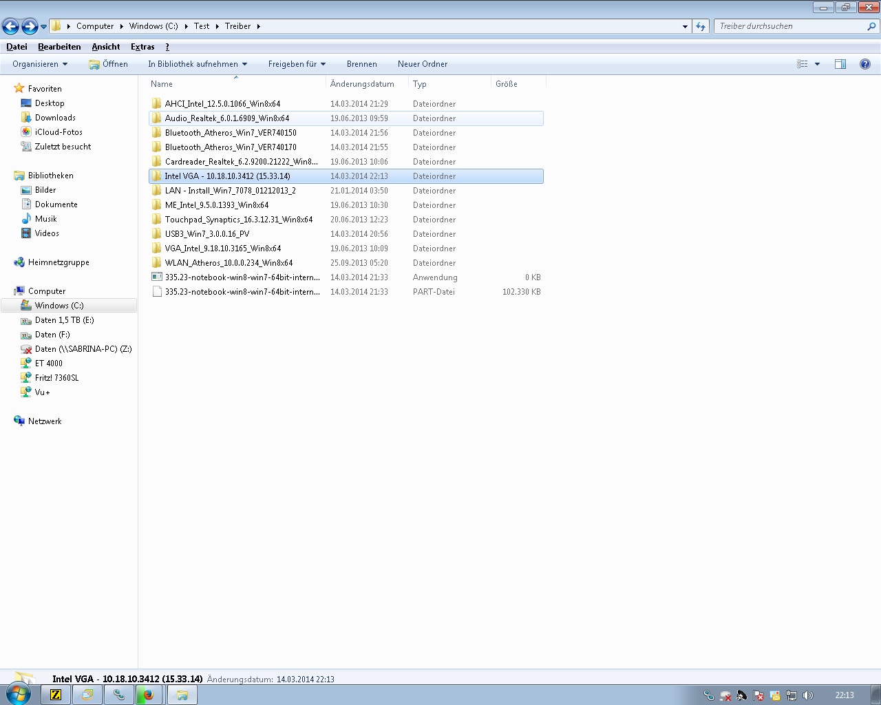Screen dimensions: 881x705
Task: Sort by the Größe column header
Action: pyautogui.click(x=518, y=84)
